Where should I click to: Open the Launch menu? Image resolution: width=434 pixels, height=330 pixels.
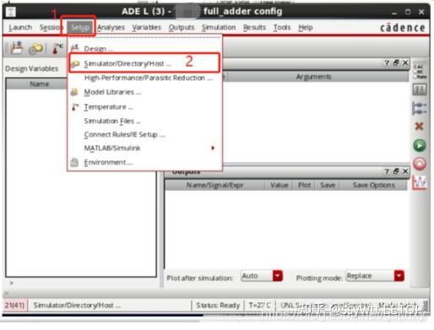click(20, 28)
